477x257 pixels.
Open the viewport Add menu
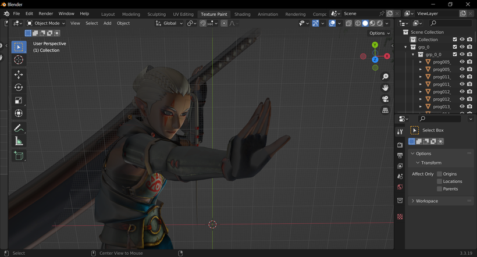(107, 23)
